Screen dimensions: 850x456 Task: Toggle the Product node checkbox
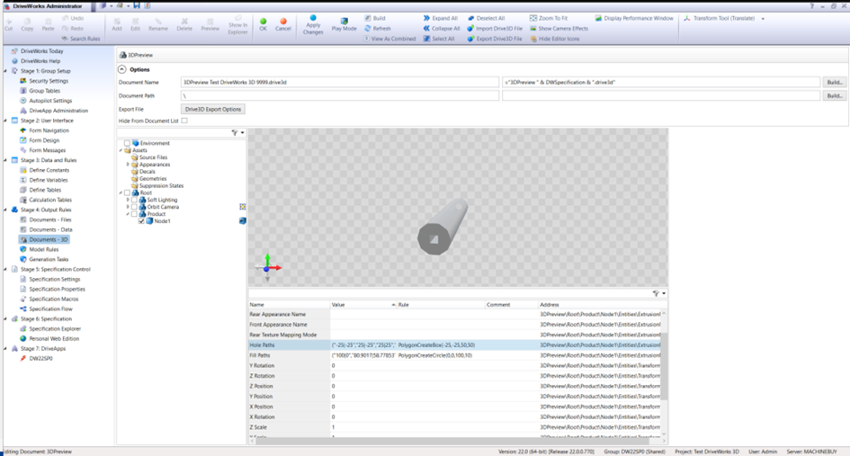134,214
